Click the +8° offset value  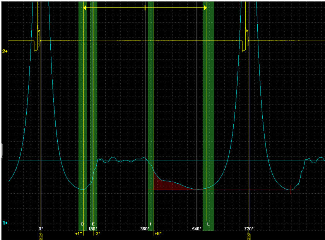(158, 233)
